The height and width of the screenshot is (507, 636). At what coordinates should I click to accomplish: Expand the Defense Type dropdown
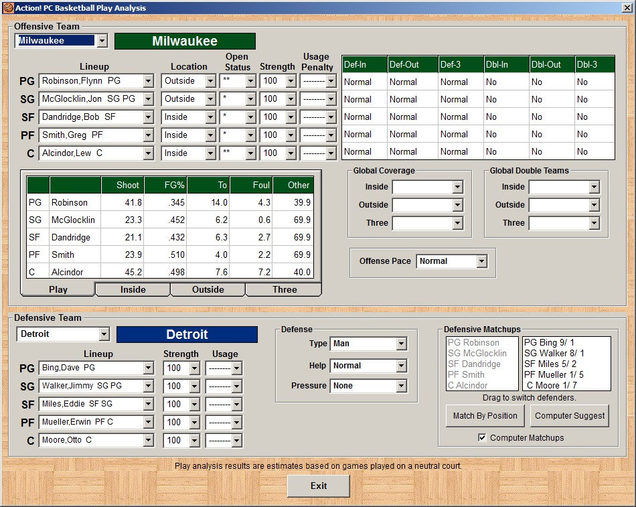click(401, 344)
